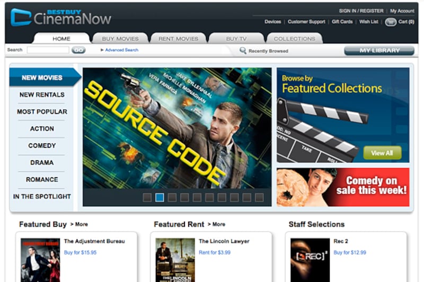
Task: Switch to the Buy Movies tab
Action: (x=120, y=38)
